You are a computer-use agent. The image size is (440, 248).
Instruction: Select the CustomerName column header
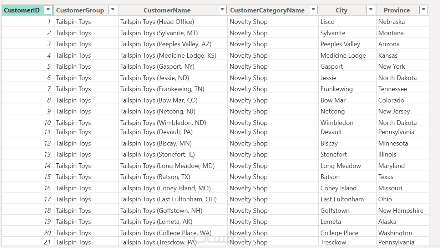click(x=167, y=10)
